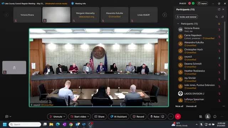
Task: Open Microsoft Edge from taskbar
Action: [x=58, y=124]
